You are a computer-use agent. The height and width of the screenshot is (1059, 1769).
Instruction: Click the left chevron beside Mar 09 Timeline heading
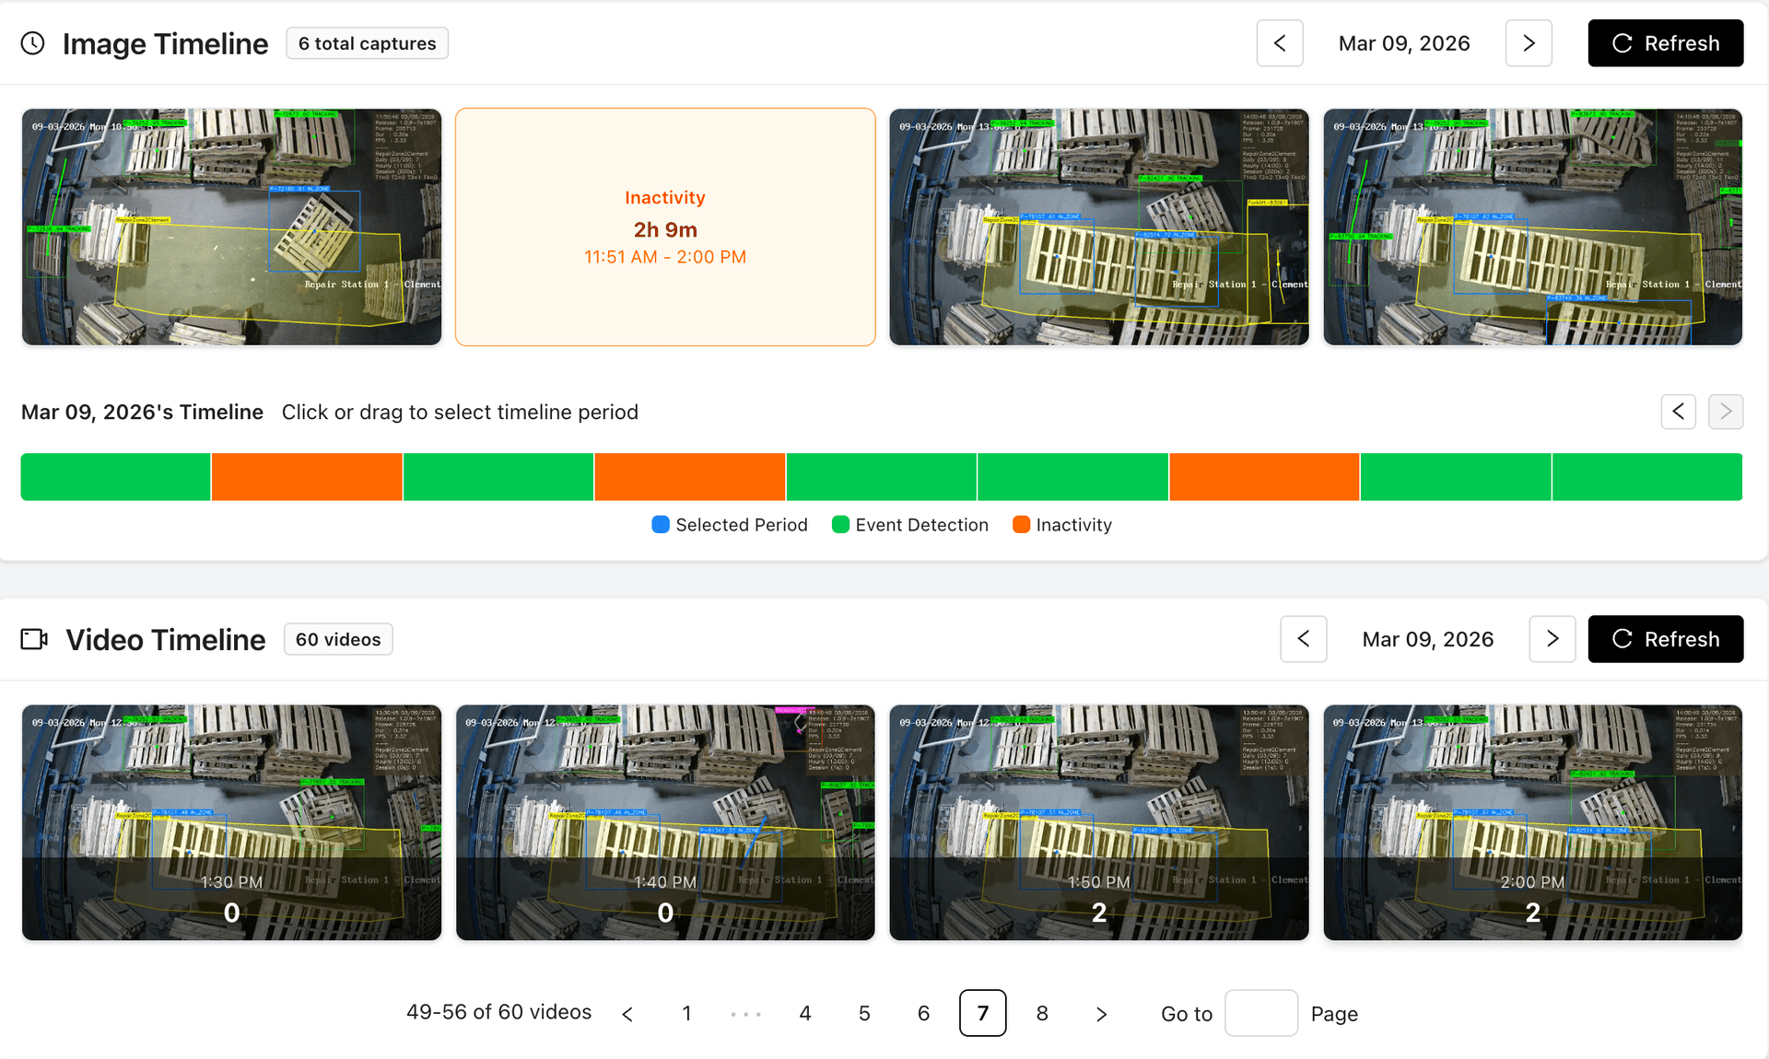(x=1678, y=412)
